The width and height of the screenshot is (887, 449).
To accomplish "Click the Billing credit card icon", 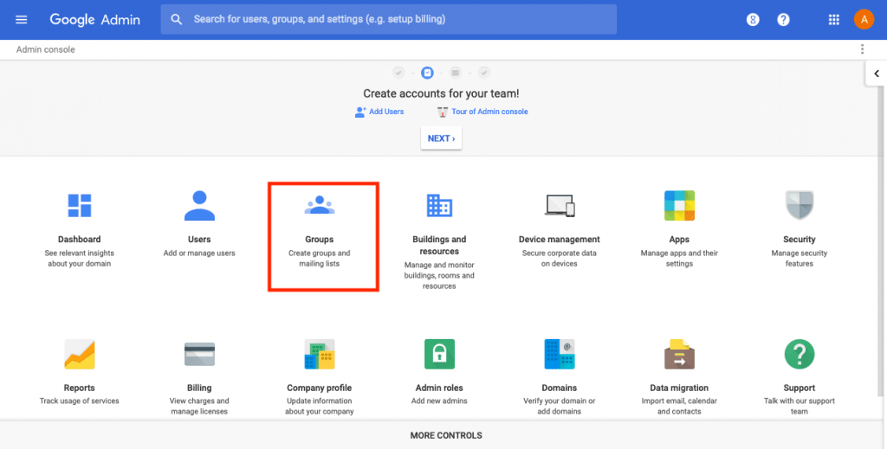I will [x=199, y=354].
